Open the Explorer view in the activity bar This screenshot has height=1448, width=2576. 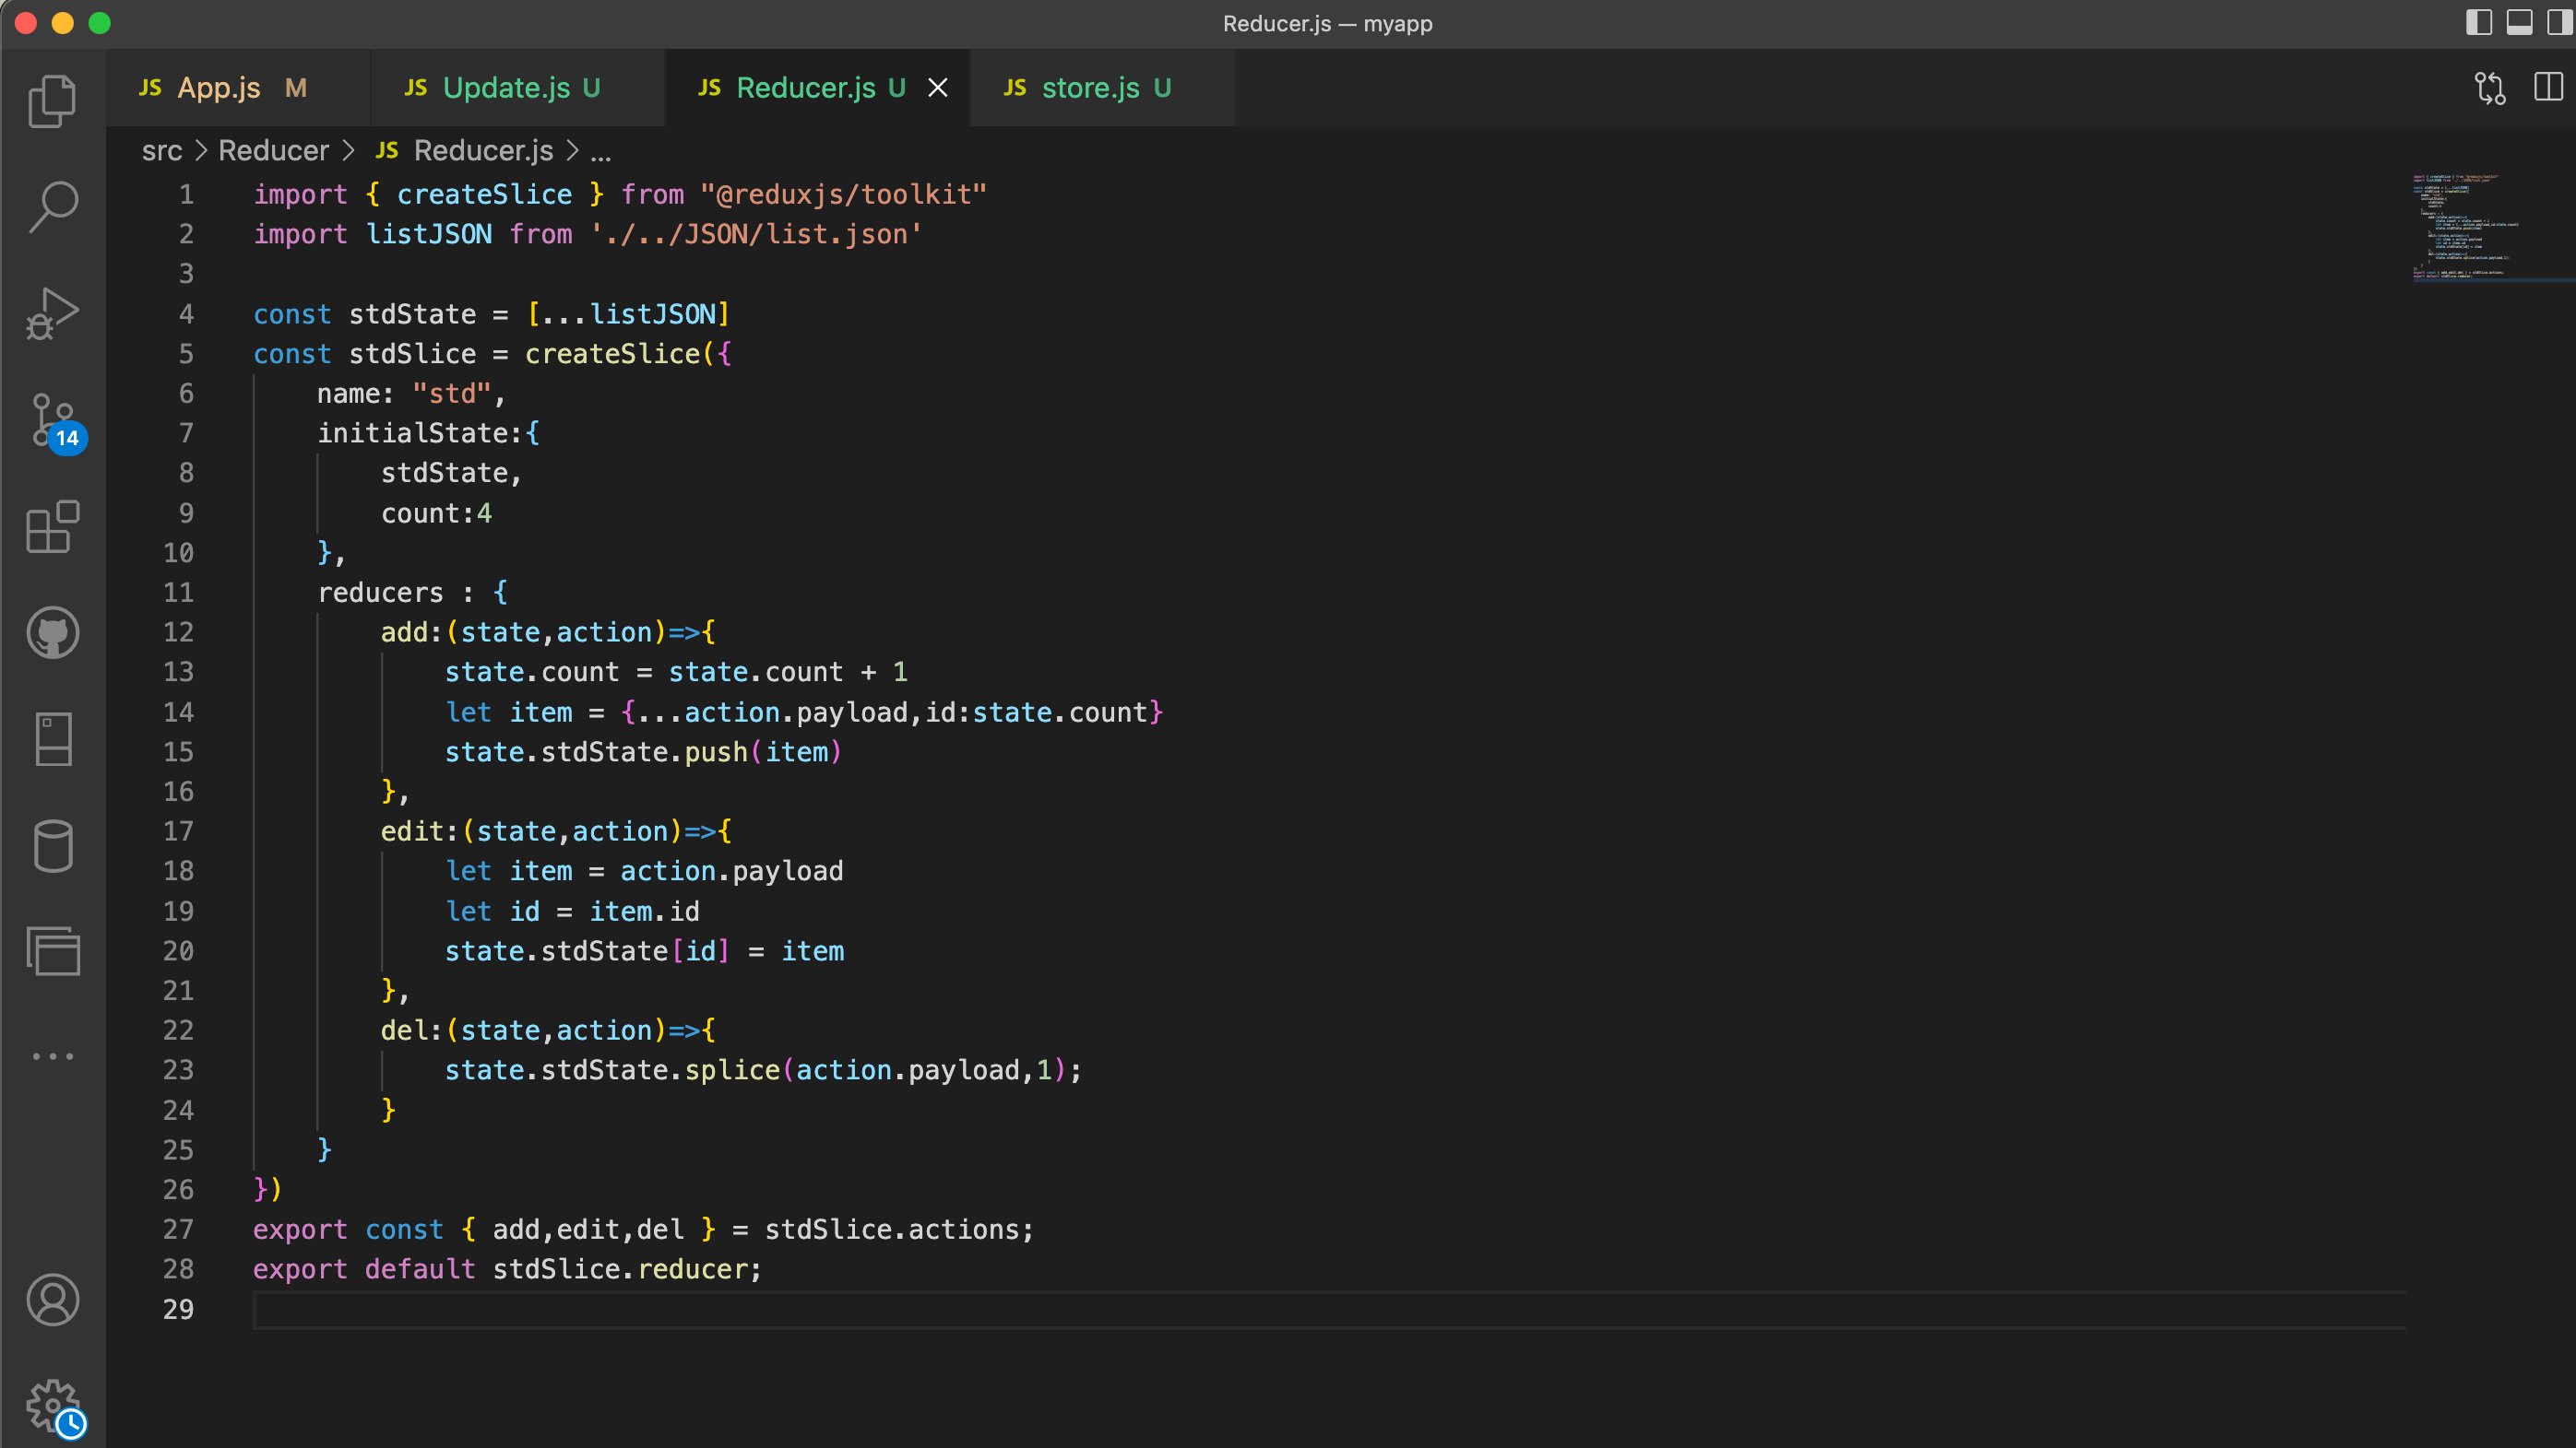(52, 101)
